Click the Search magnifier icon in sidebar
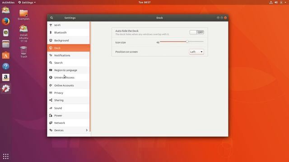 coord(51,63)
